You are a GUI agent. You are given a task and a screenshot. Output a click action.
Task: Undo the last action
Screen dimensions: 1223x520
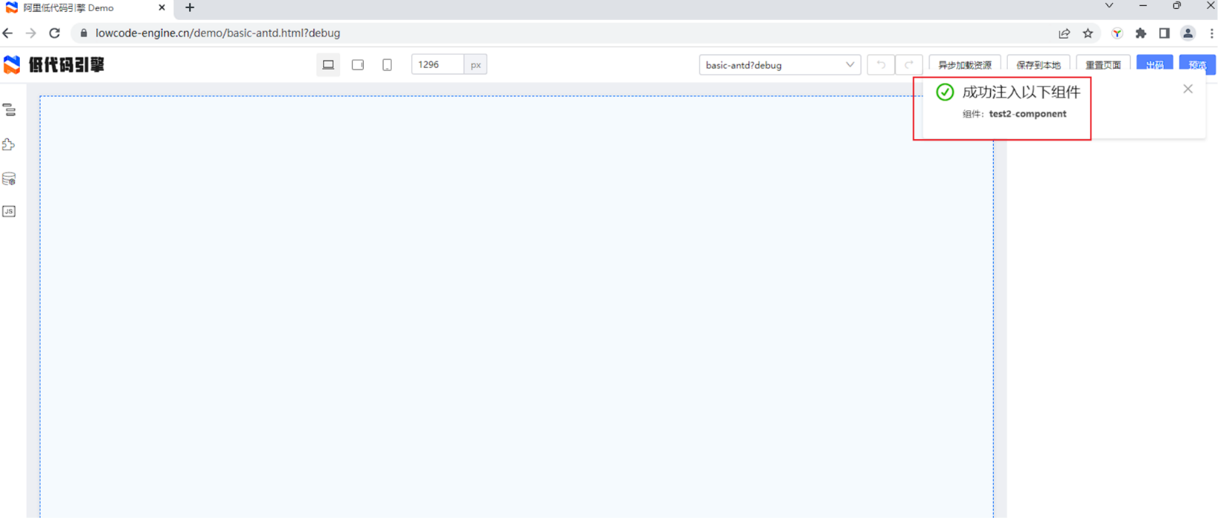881,64
